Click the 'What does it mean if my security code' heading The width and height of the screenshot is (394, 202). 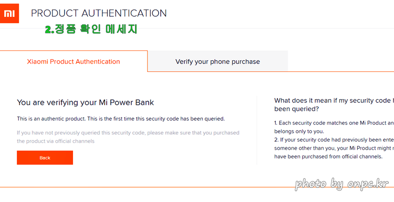[x=334, y=101]
